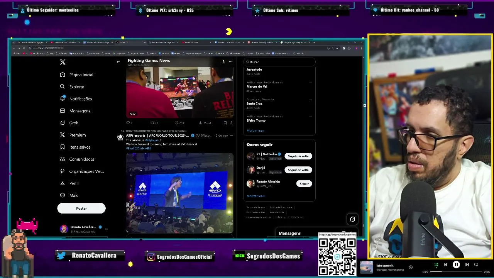The image size is (494, 278).
Task: Open Renato Almeida profile
Action: [268, 181]
